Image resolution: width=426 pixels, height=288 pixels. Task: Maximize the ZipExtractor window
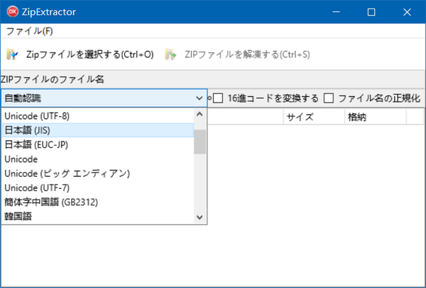click(x=371, y=12)
